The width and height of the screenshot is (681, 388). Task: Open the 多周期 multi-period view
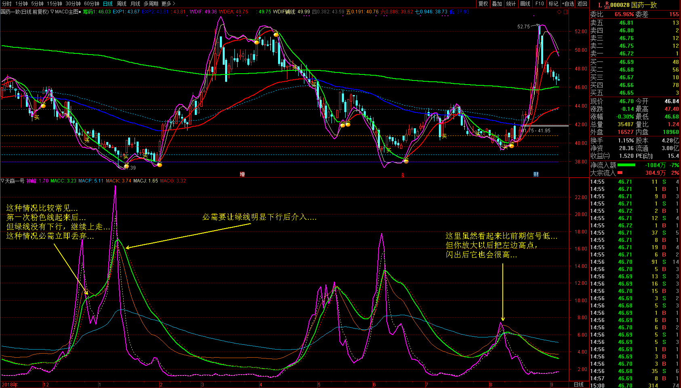(151, 4)
